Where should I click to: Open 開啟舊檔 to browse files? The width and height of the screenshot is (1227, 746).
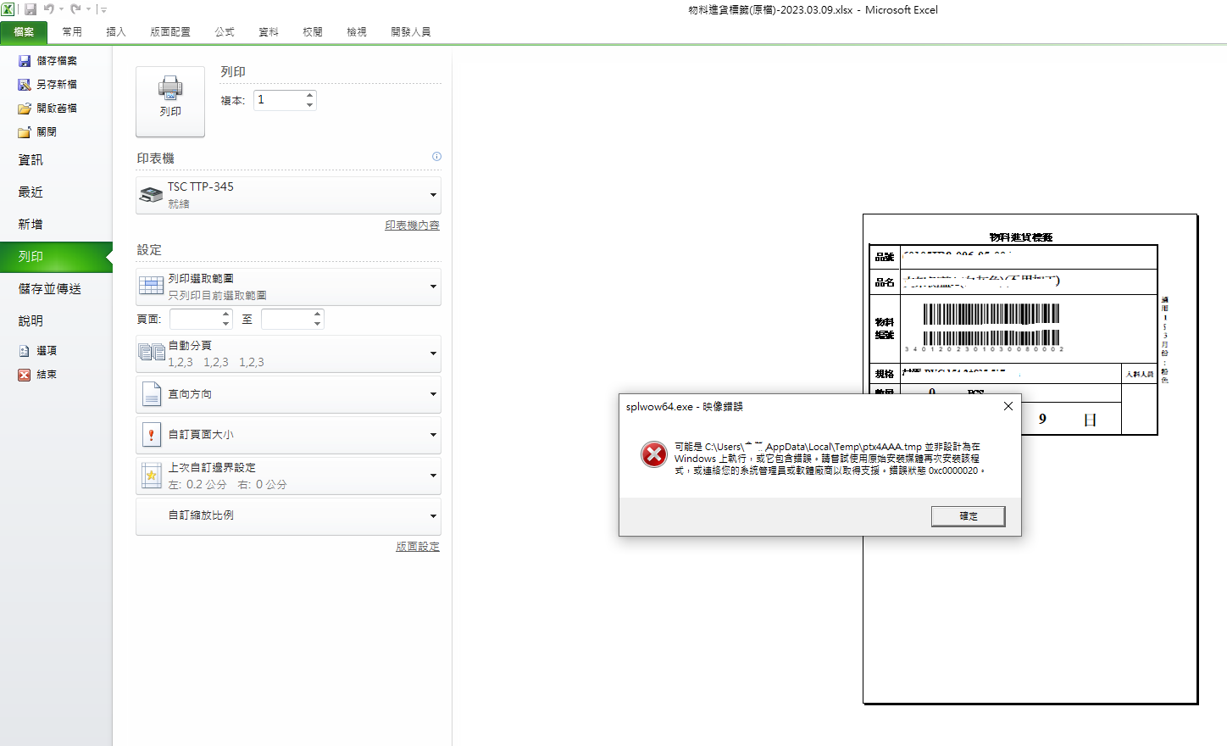54,108
